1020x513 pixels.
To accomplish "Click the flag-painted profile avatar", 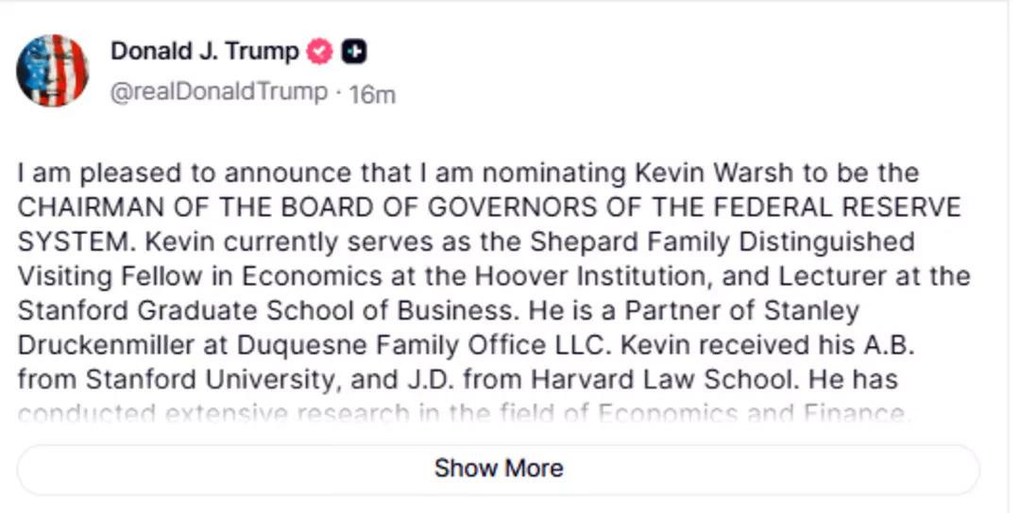I will [53, 71].
